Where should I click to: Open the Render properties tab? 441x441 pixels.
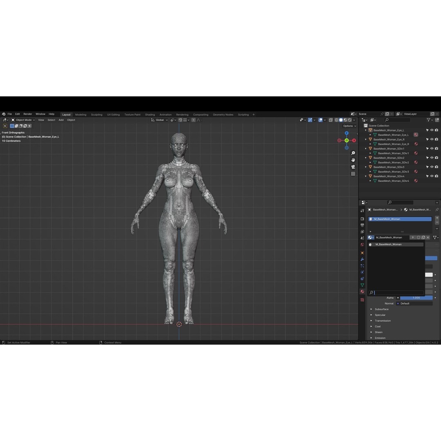(x=362, y=218)
